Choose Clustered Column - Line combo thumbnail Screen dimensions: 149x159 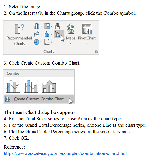tap(13, 86)
